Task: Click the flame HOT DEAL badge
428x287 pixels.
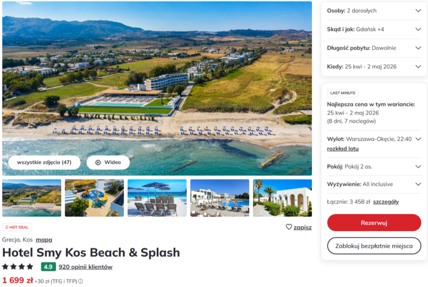Action: point(17,227)
